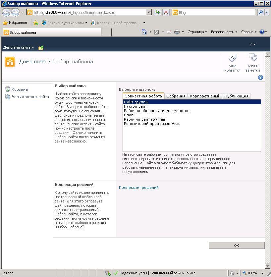Click 'Домашняя' breadcrumb link
Image resolution: width=271 pixels, height=277 pixels.
[32, 62]
